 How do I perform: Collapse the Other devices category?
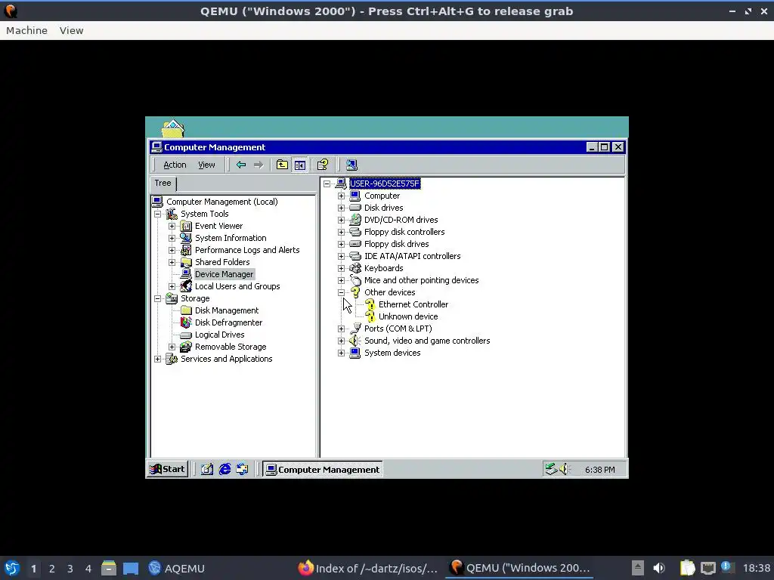click(341, 292)
